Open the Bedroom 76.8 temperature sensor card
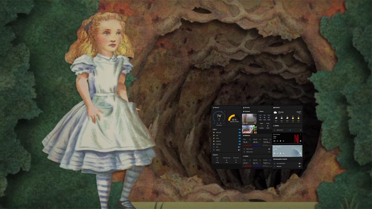 (247, 142)
